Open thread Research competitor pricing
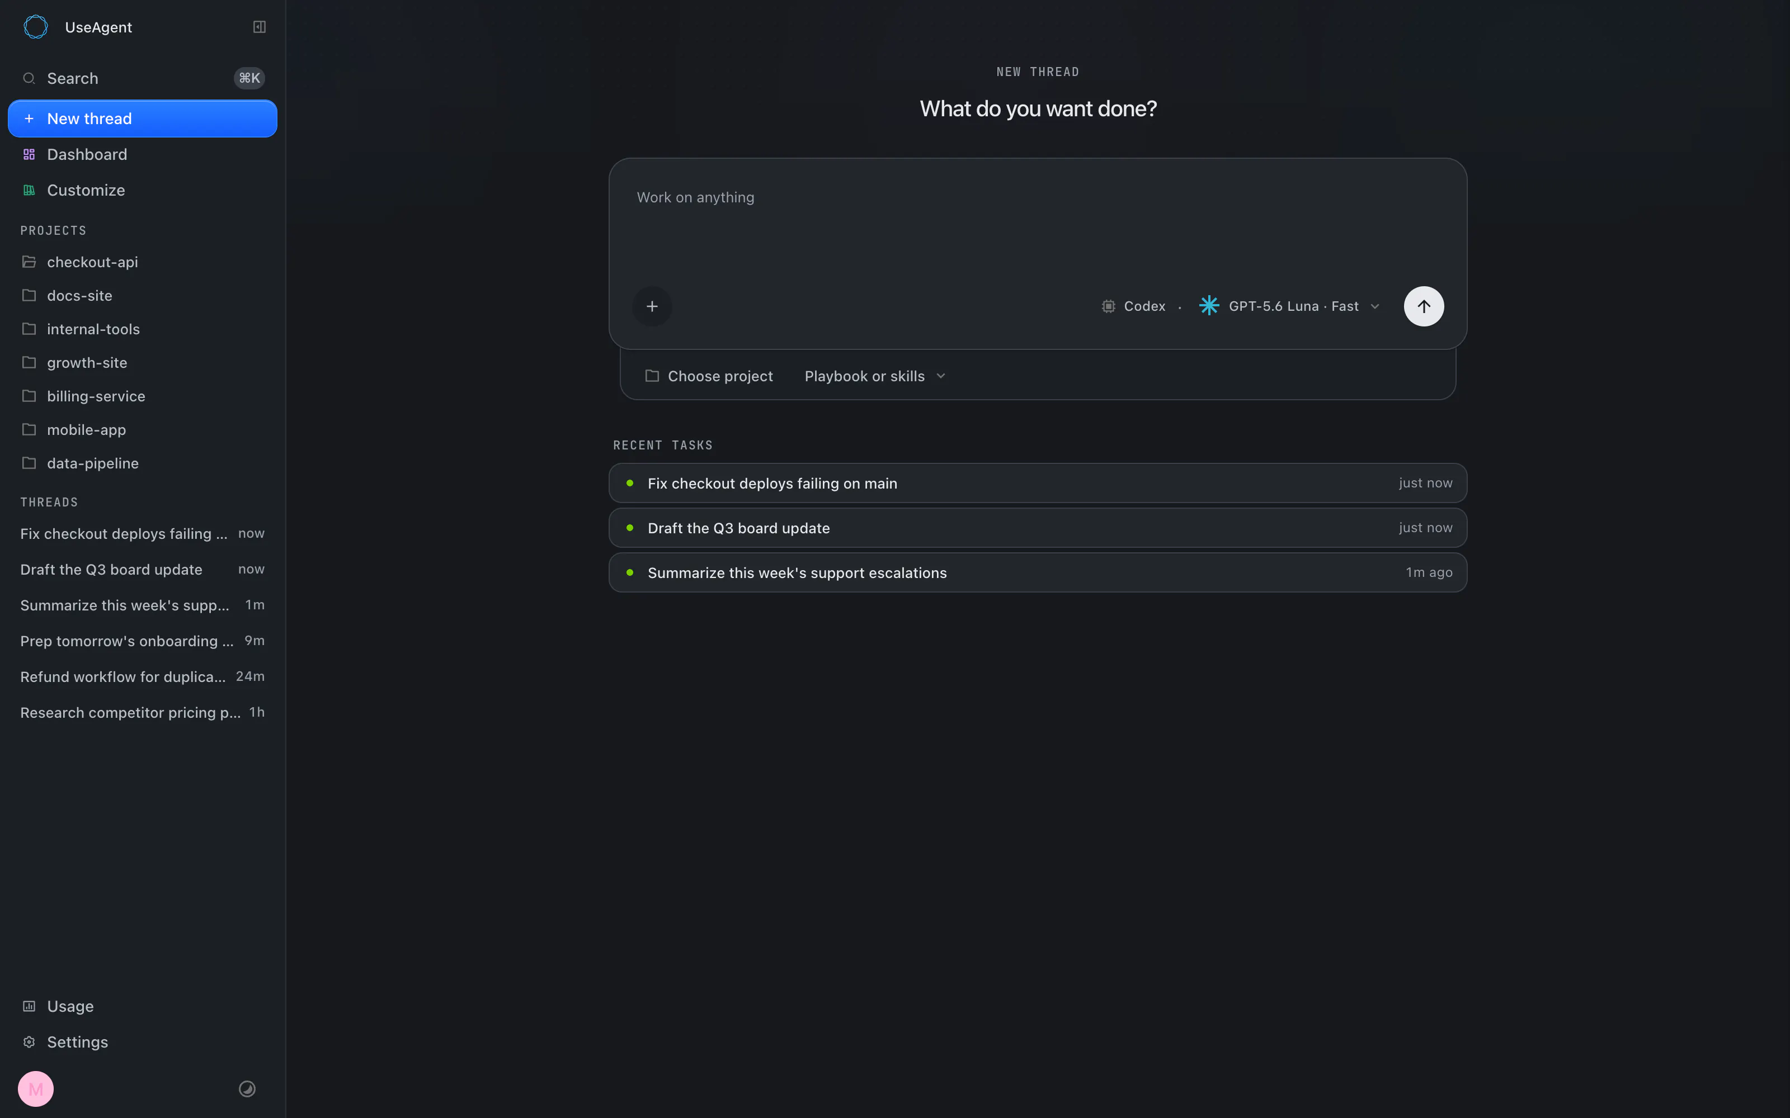The image size is (1790, 1118). point(142,712)
